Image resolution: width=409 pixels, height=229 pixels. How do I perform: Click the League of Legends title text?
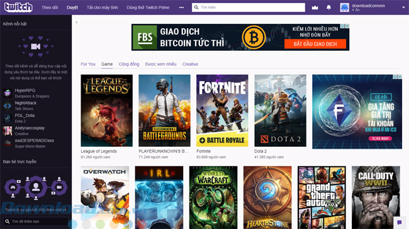point(99,151)
